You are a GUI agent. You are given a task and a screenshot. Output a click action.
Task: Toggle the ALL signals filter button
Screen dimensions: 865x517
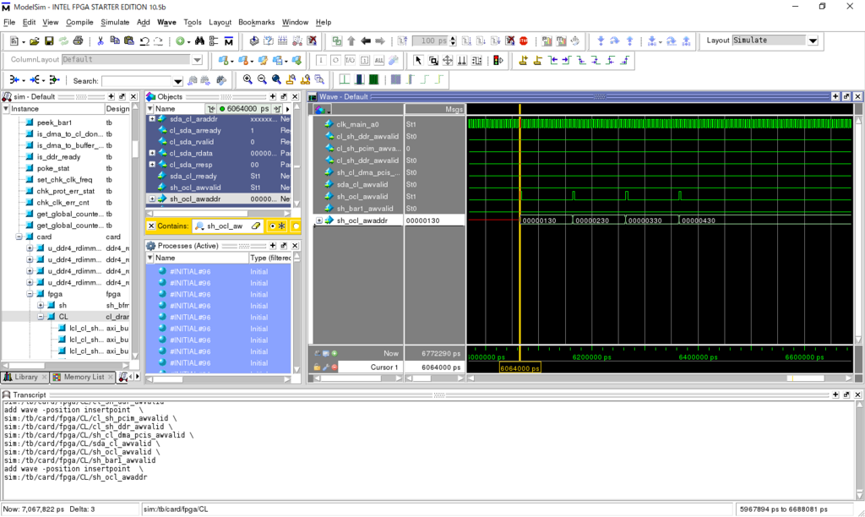[x=379, y=60]
